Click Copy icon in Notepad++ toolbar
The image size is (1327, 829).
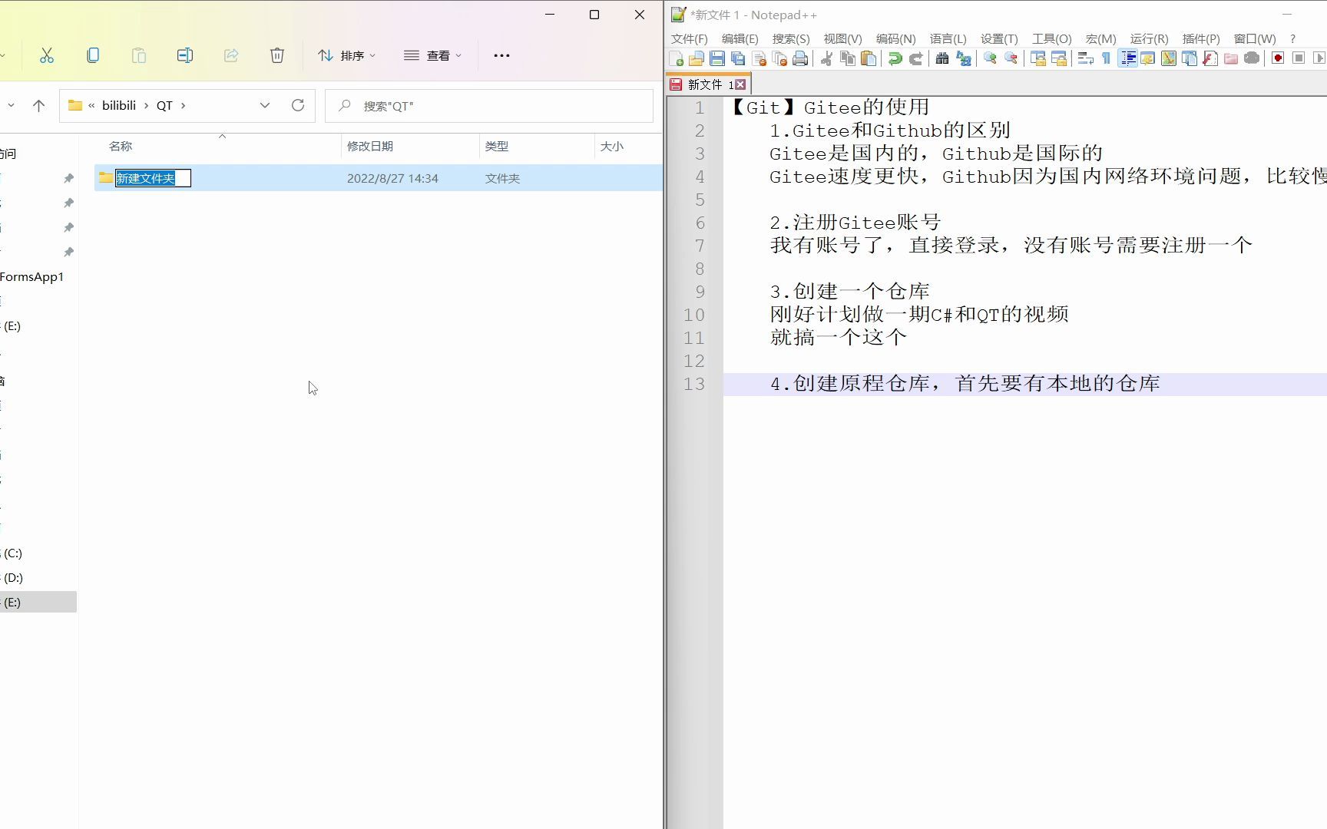(x=848, y=59)
